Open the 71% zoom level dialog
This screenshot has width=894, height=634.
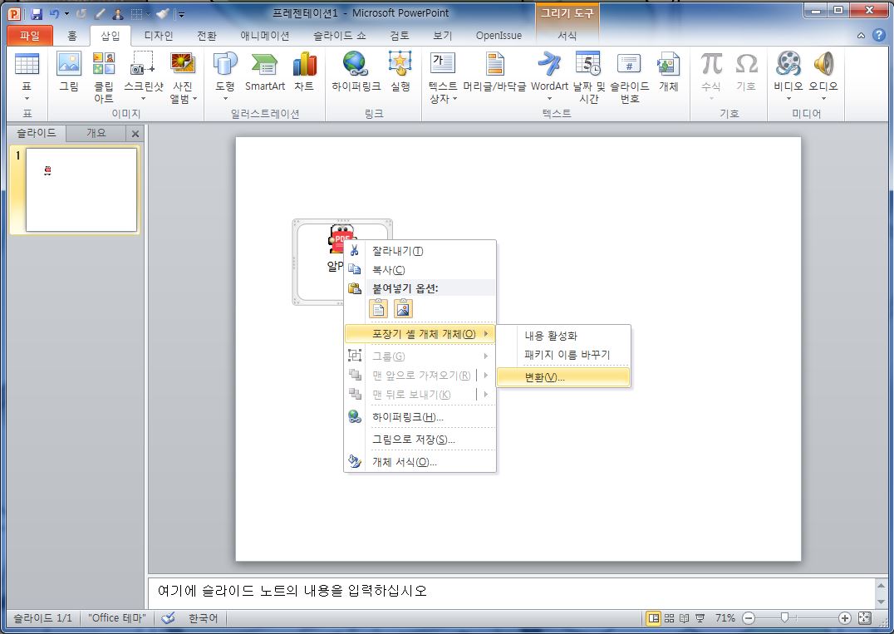pos(725,618)
